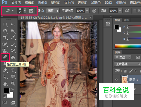Lock transparent pixels for the layer
The width and height of the screenshot is (141, 107).
pos(125,71)
